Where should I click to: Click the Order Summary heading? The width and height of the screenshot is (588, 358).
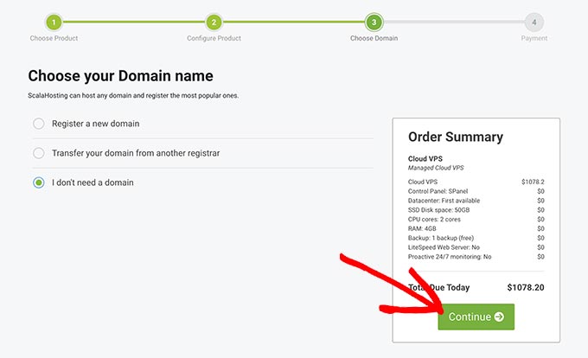455,137
